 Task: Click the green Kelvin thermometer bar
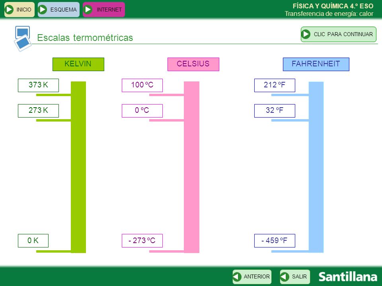(78, 167)
